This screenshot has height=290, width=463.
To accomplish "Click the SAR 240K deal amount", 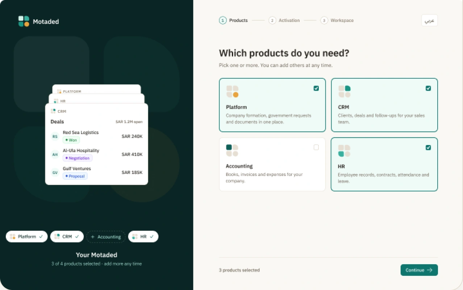I will 132,136.
